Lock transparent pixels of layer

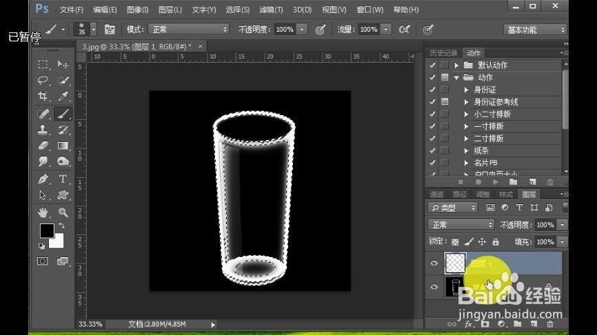click(455, 242)
